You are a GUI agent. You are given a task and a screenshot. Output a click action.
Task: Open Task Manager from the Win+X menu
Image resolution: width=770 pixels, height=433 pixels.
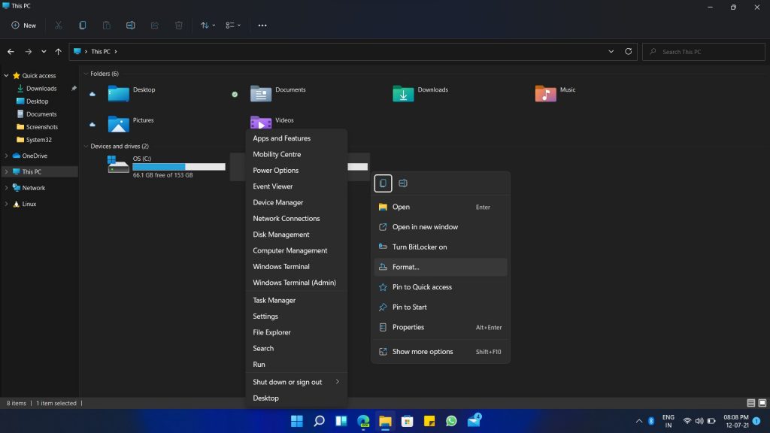pyautogui.click(x=274, y=300)
